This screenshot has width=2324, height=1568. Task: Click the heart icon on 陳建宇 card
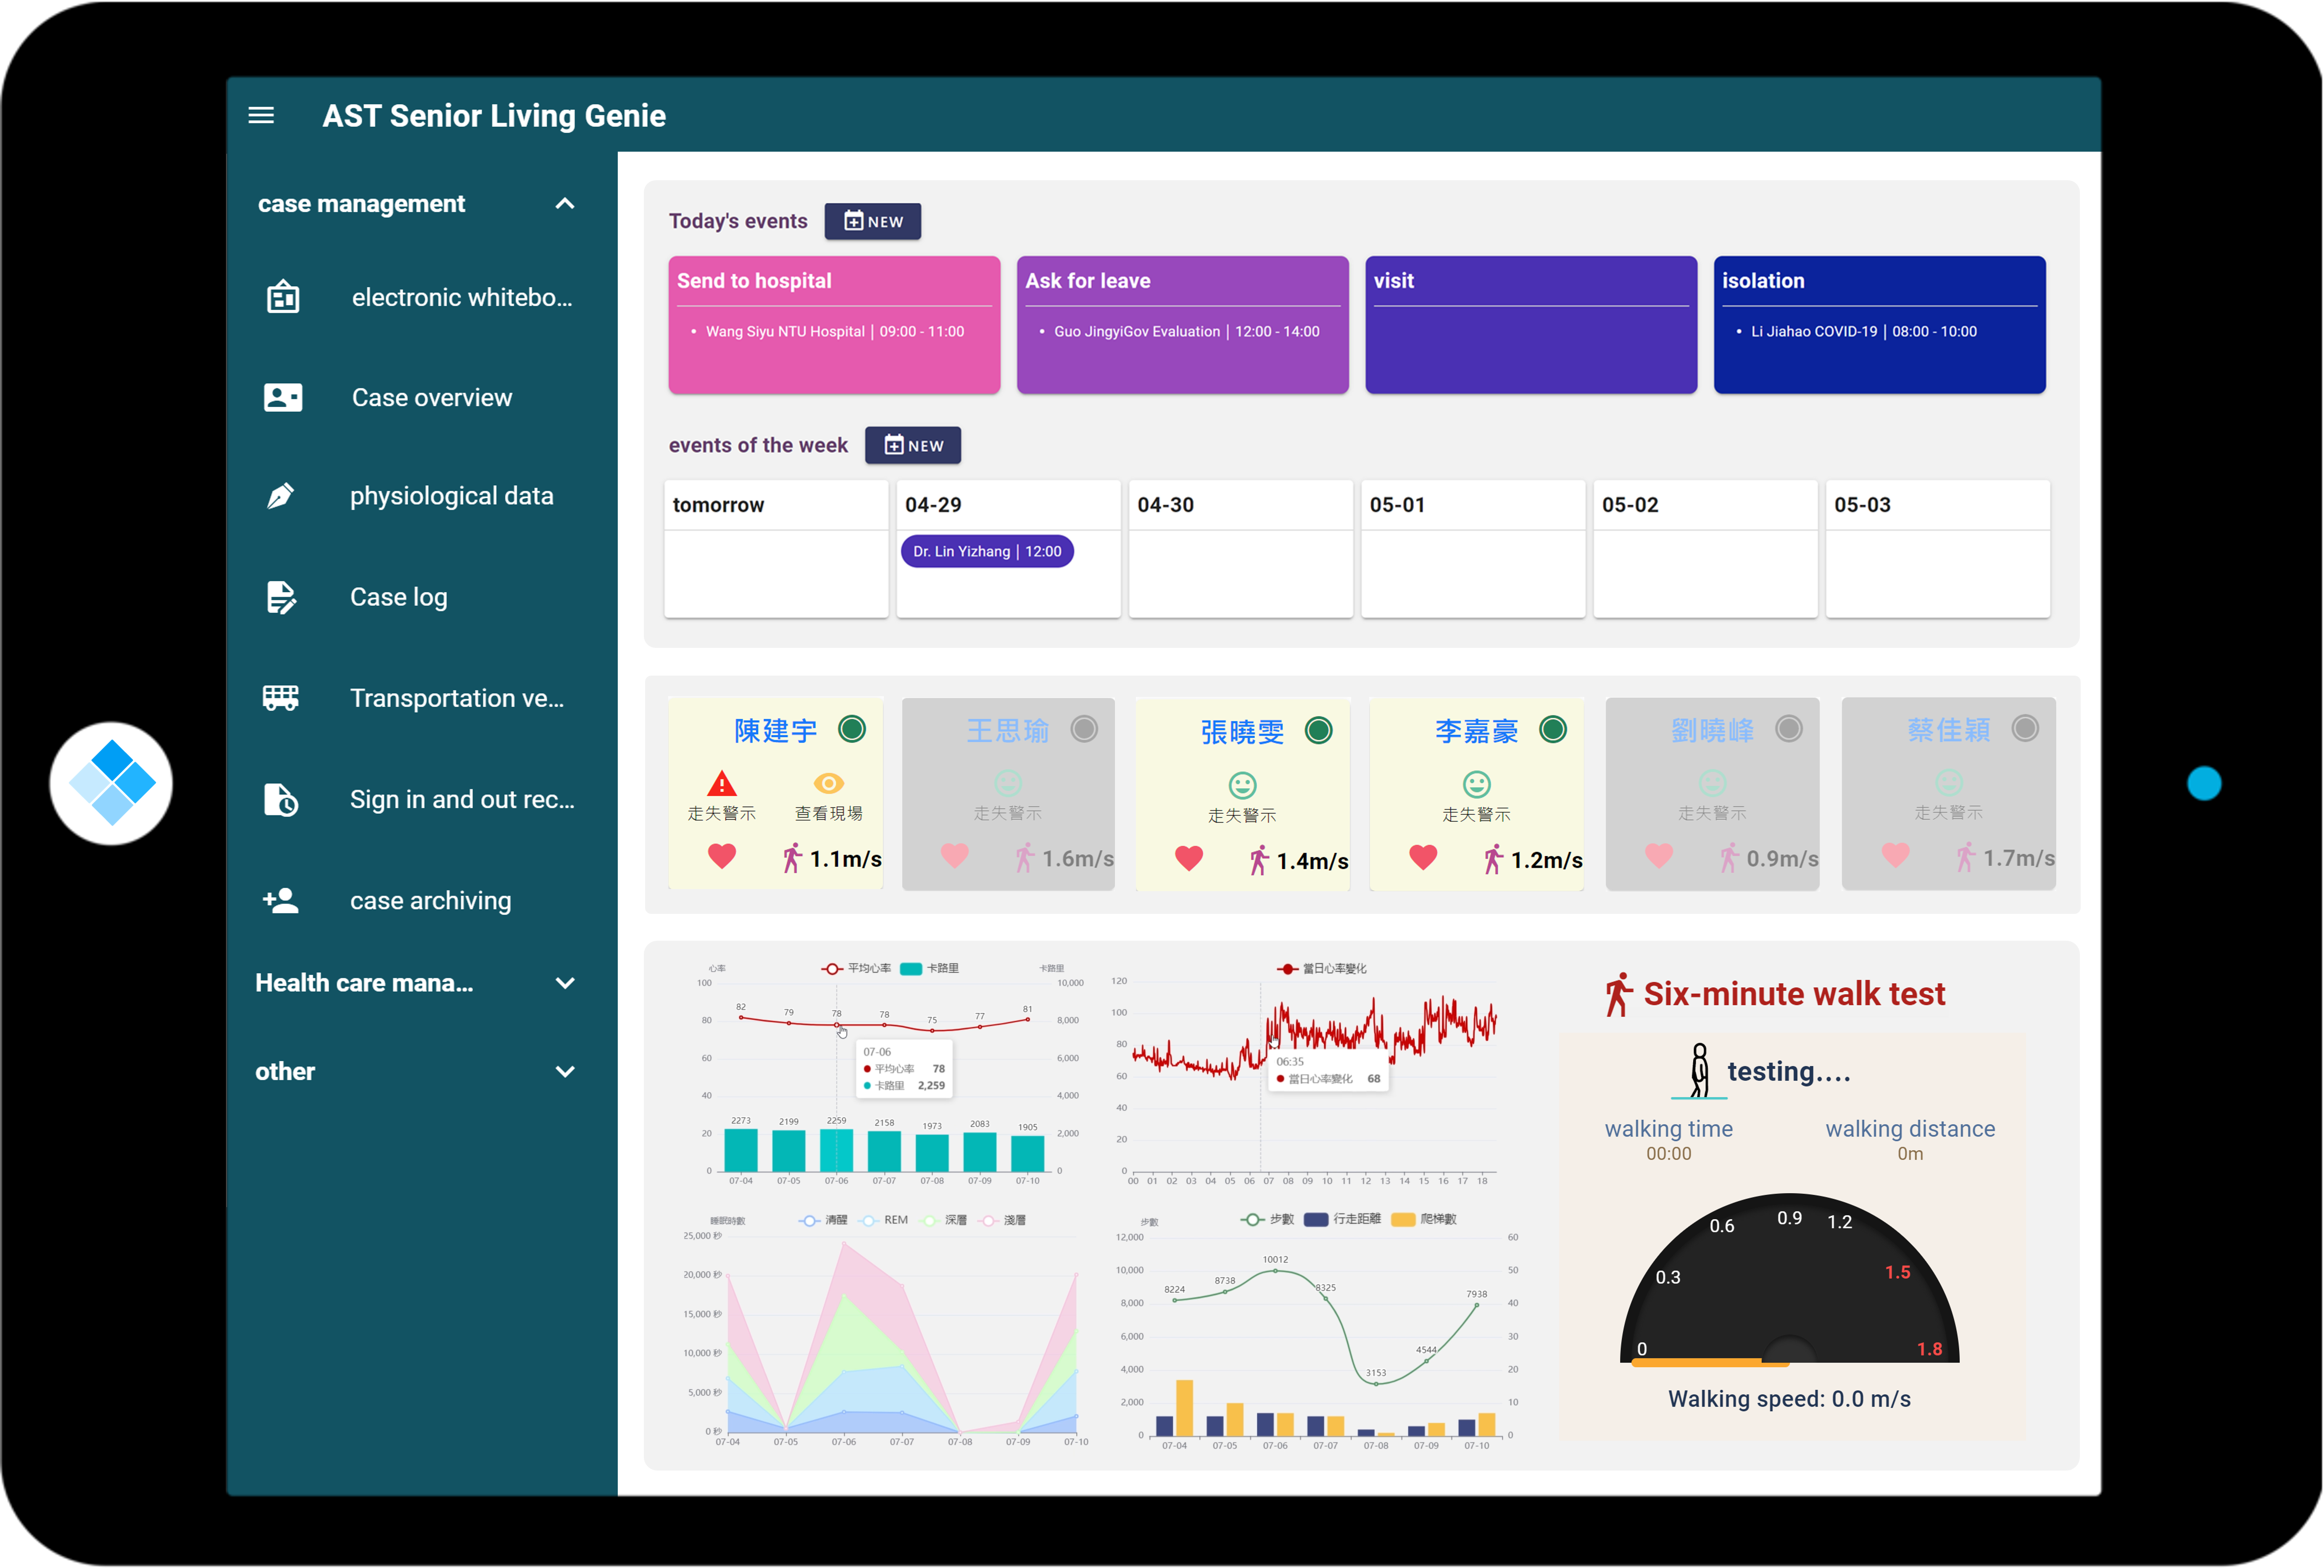tap(721, 856)
